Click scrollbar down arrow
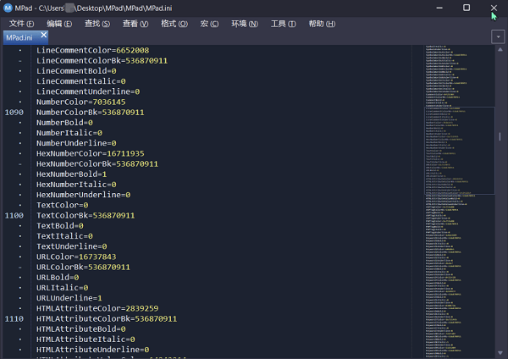Image resolution: width=508 pixels, height=359 pixels. coord(500,352)
